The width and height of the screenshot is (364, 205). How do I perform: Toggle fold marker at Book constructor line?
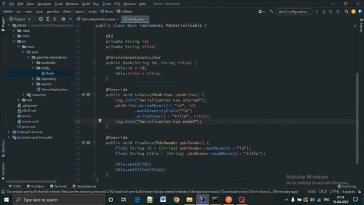coord(94,63)
